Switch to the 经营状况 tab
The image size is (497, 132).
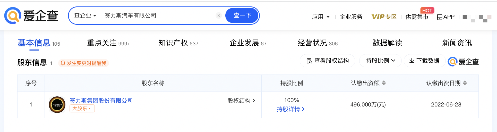[318, 43]
